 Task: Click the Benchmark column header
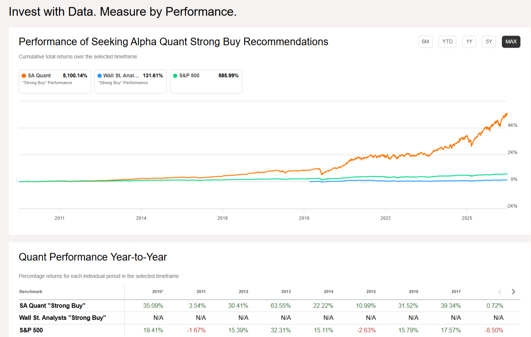click(31, 292)
